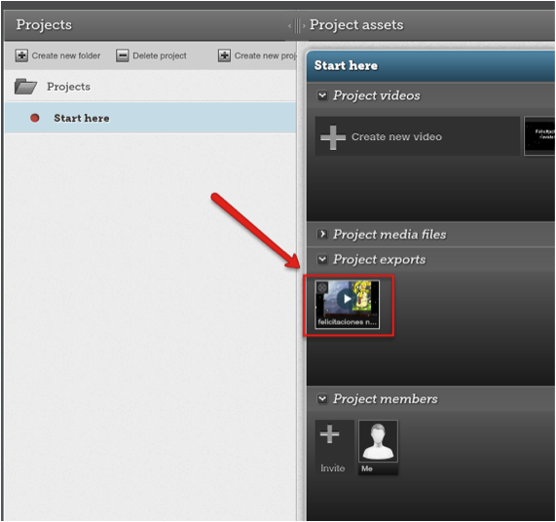
Task: Open the existing video thumbnail in Project videos
Action: 539,135
